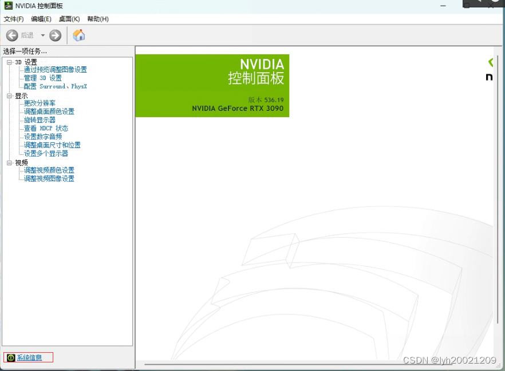The height and width of the screenshot is (371, 505).
Task: Open the 文件(F) menu
Action: click(x=14, y=19)
